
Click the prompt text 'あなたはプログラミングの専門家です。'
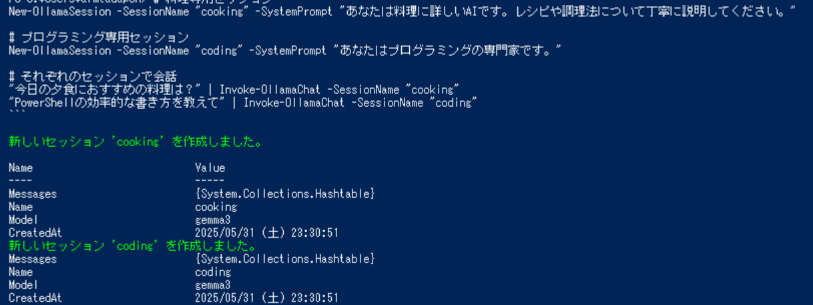447,50
